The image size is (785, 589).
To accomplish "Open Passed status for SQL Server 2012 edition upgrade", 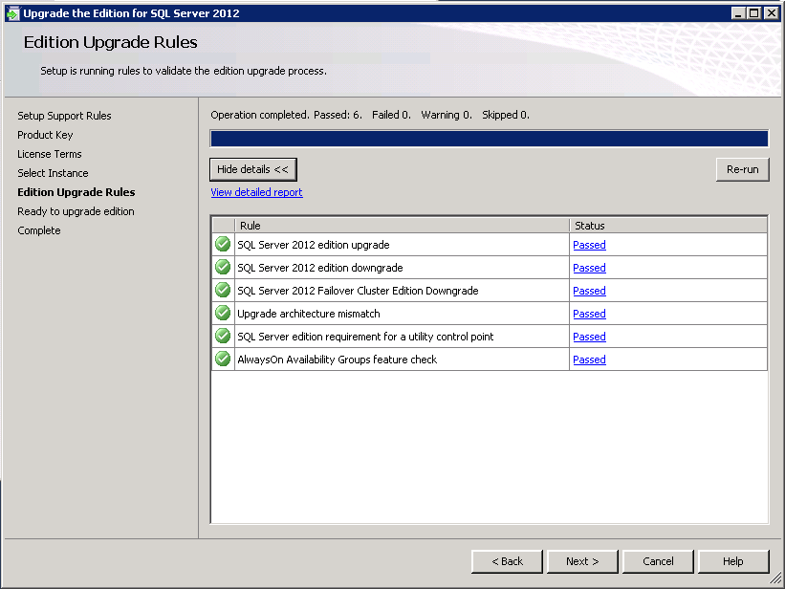I will [589, 245].
